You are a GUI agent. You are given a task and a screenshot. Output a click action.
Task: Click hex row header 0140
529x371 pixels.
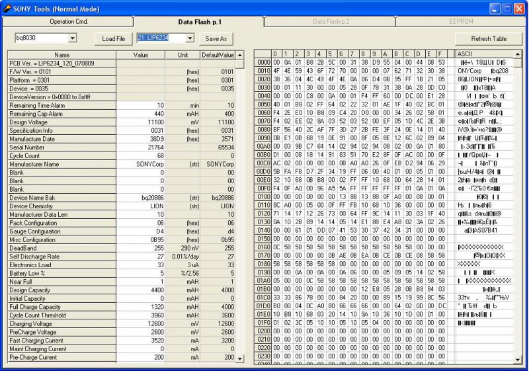263,230
